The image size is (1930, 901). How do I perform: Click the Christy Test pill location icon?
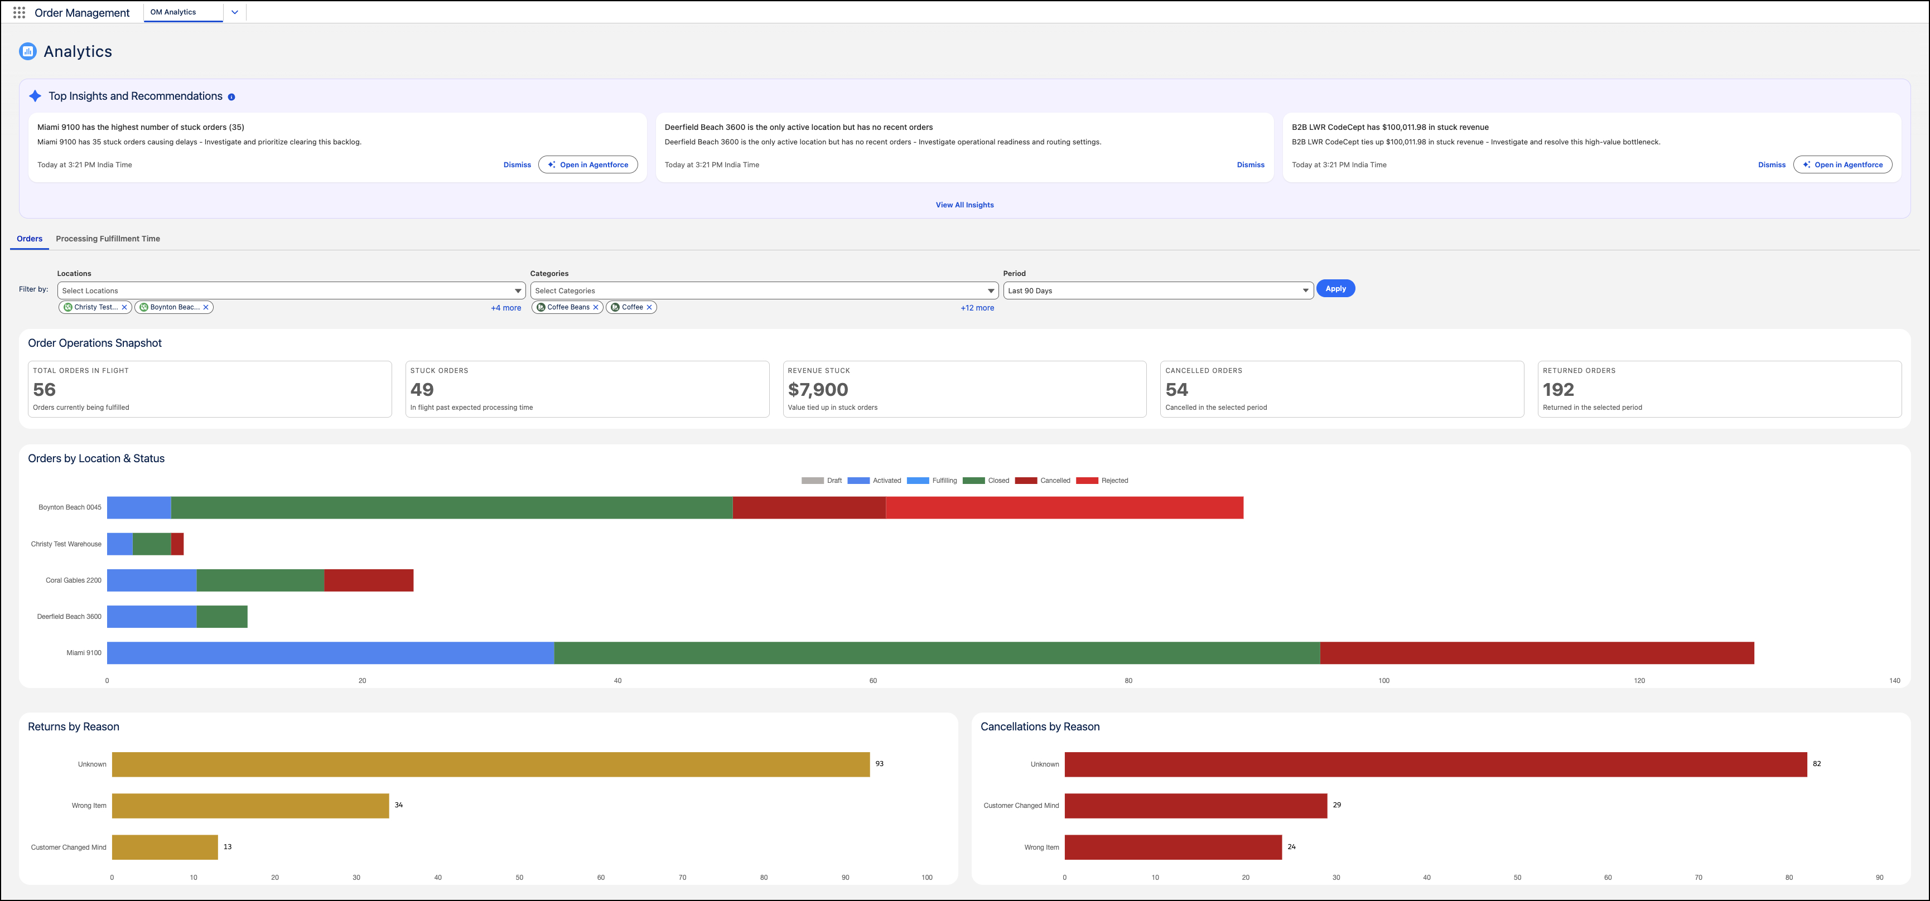tap(68, 307)
